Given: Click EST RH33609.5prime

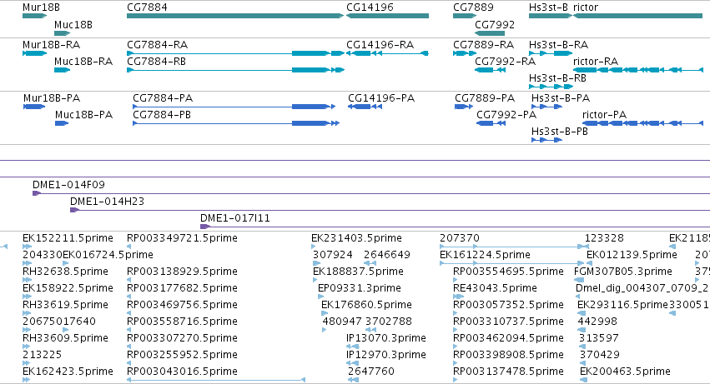Looking at the screenshot, I should tap(65, 339).
